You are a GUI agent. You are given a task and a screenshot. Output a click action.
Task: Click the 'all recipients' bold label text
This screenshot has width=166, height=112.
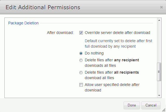point(126,72)
